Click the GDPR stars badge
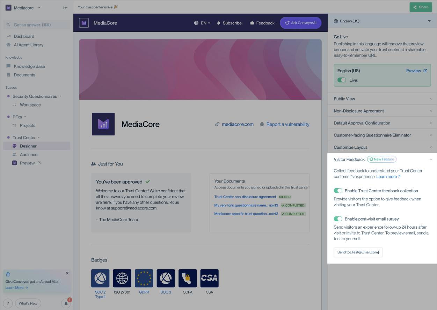 144,278
